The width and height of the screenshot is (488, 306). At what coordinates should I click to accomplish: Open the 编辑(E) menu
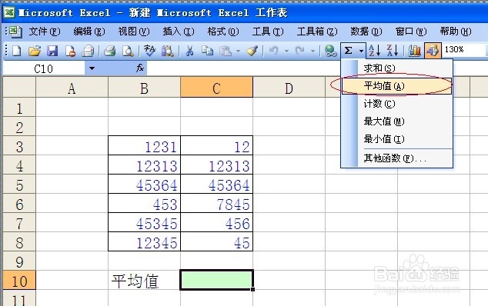pyautogui.click(x=89, y=32)
